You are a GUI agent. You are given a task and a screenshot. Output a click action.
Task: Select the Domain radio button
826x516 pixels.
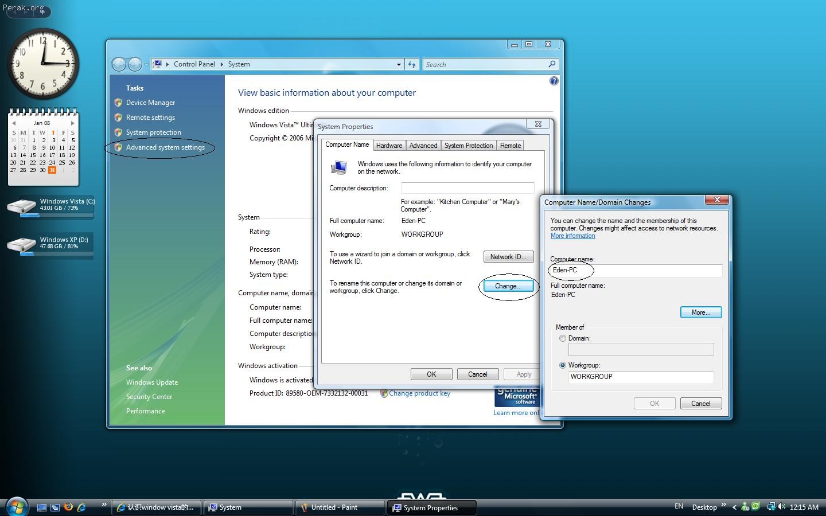tap(562, 338)
